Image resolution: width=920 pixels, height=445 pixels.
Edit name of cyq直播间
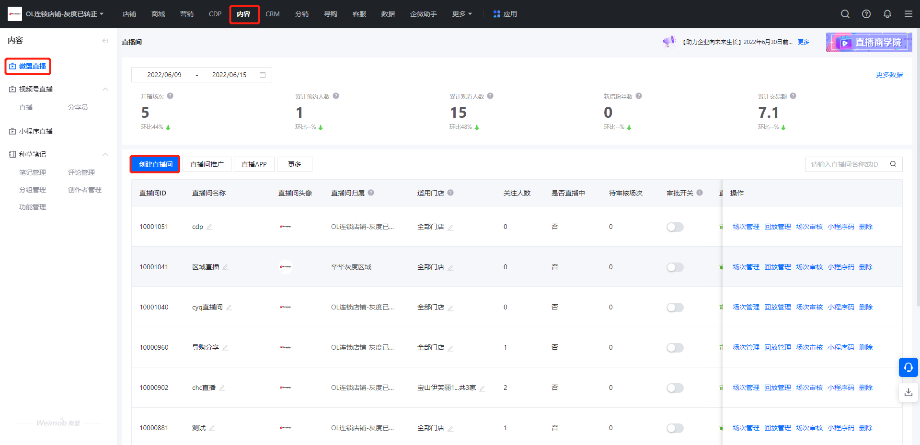(x=229, y=308)
